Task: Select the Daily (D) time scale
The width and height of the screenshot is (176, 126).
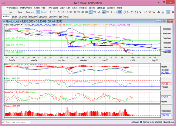Action: tap(91, 12)
